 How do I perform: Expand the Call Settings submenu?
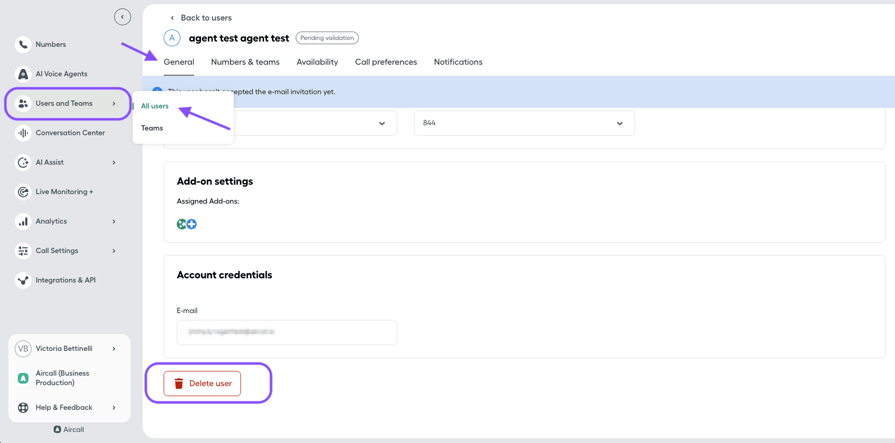point(114,251)
